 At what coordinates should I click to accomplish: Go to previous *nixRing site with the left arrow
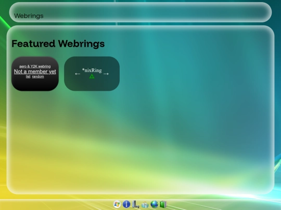78,74
